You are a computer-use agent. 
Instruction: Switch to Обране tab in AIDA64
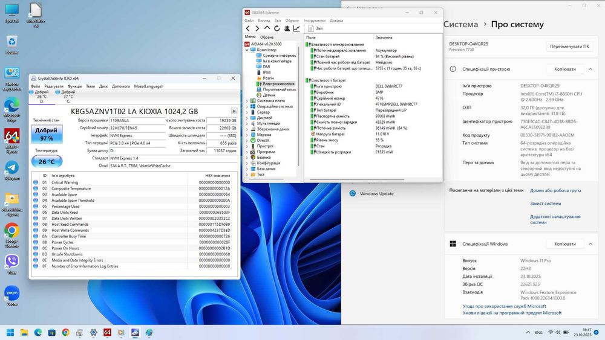tap(267, 37)
